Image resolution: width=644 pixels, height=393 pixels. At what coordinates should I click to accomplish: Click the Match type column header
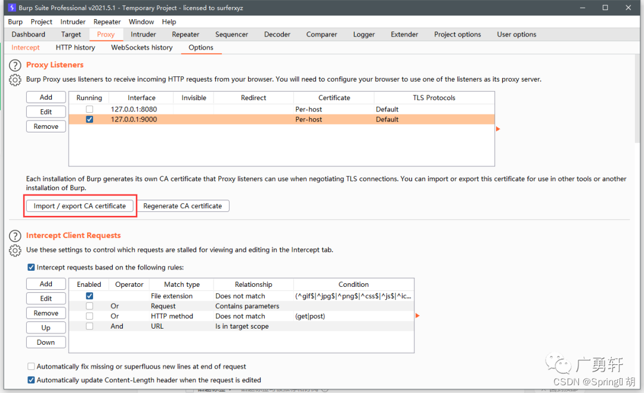[182, 284]
